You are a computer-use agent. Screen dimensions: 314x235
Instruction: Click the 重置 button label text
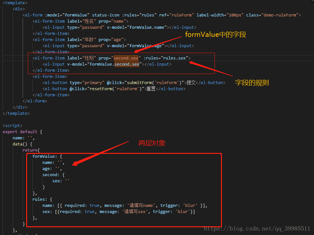pyautogui.click(x=151, y=89)
